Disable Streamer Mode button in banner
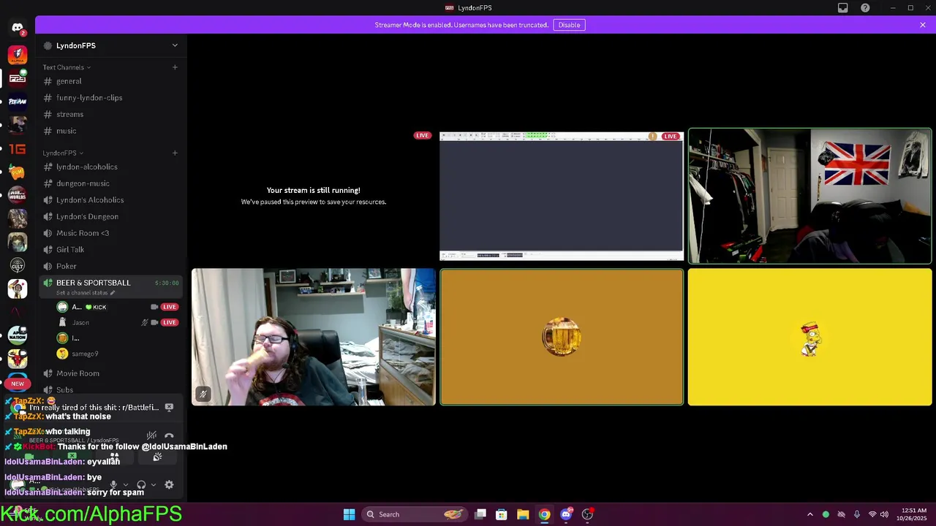Screen dimensions: 936x526 (x=569, y=25)
